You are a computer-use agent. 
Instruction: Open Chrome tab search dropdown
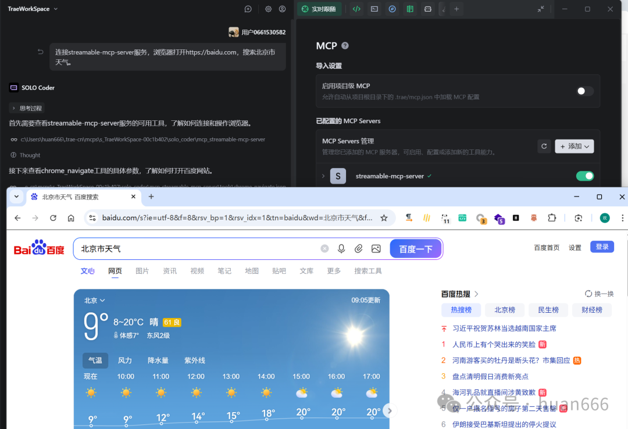pos(16,196)
